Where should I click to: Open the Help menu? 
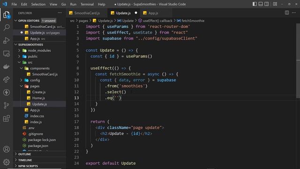[102, 4]
